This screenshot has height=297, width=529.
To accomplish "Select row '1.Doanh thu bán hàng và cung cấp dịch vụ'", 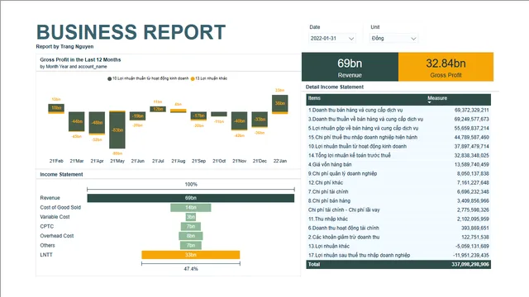I will pyautogui.click(x=398, y=110).
